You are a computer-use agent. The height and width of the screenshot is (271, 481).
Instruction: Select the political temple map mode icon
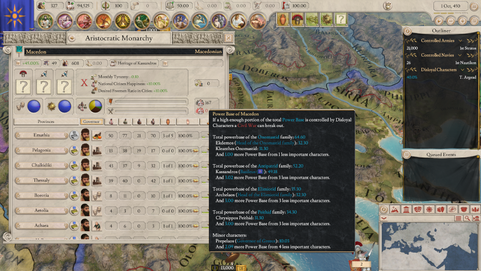coord(406,210)
